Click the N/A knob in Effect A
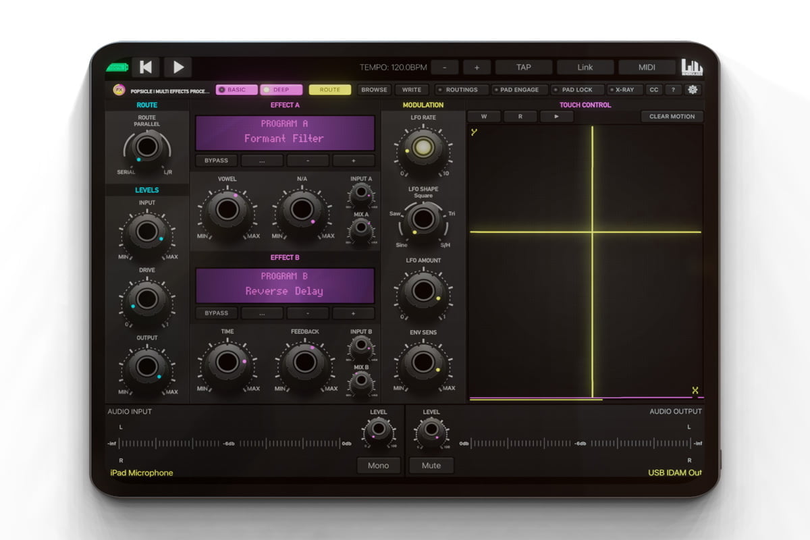This screenshot has height=540, width=810. click(302, 209)
